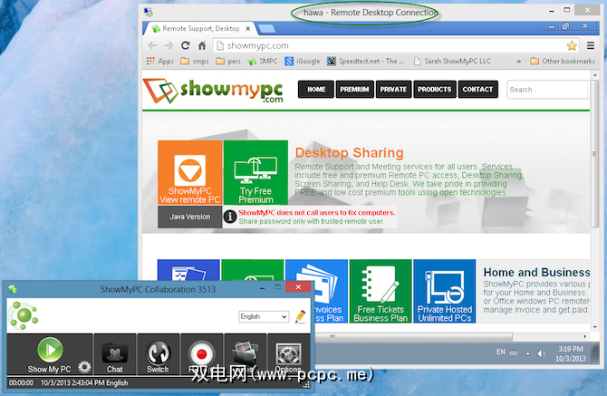607x396 pixels.
Task: Click the keyboard icon in remote taskbar tray
Action: [514, 353]
